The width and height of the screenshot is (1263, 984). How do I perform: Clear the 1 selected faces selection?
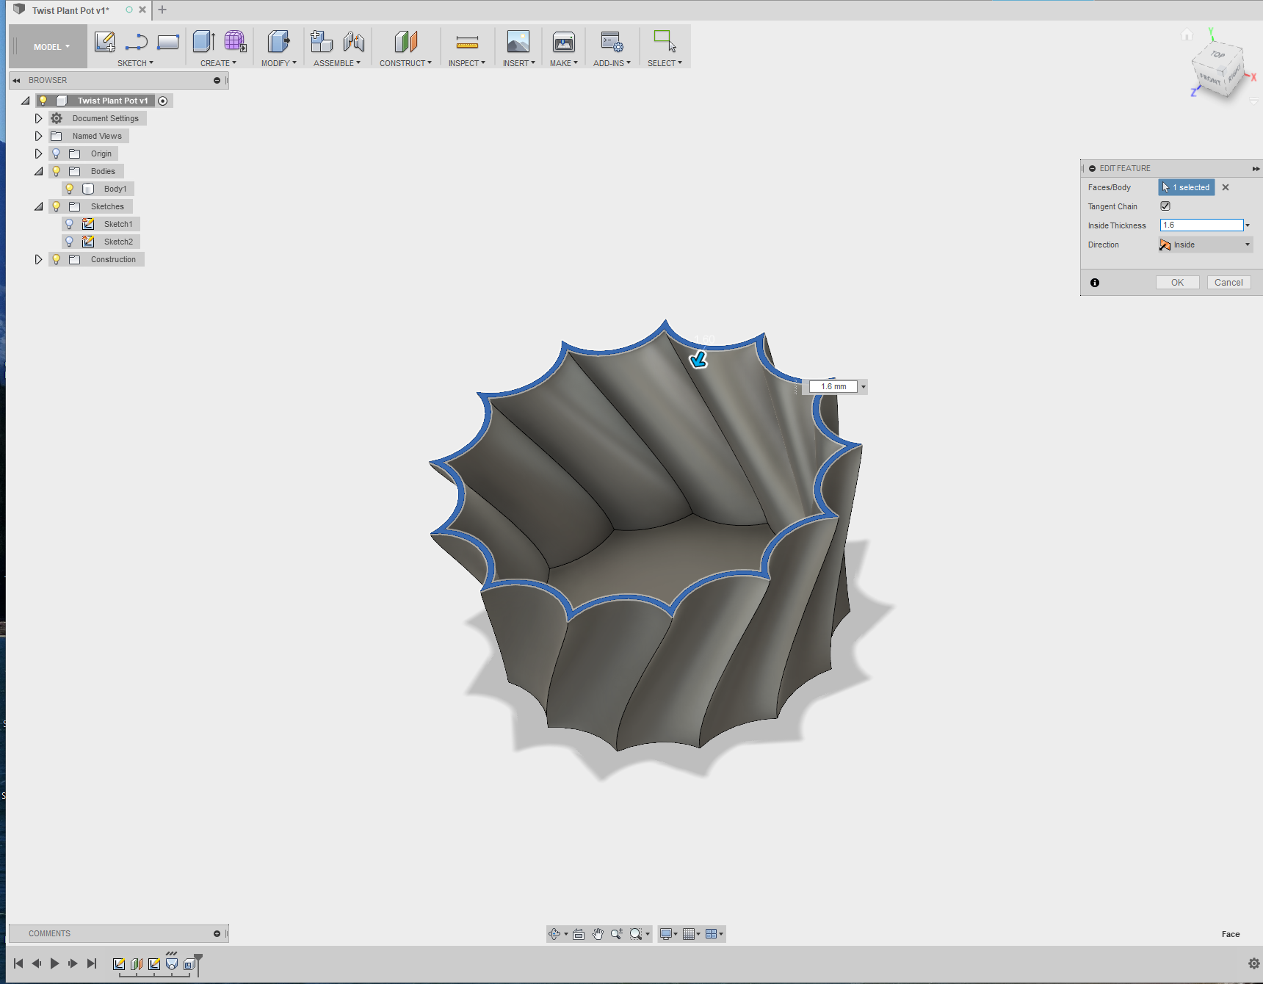1226,187
